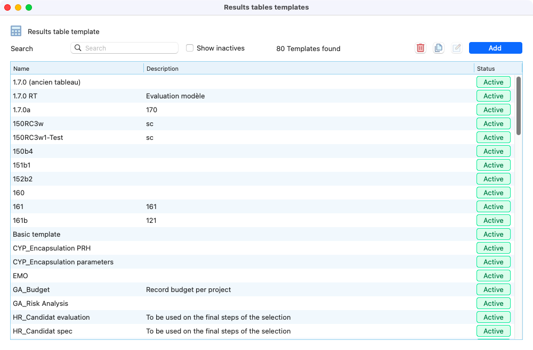This screenshot has height=350, width=533.
Task: Sort by the Name column header
Action: click(77, 69)
